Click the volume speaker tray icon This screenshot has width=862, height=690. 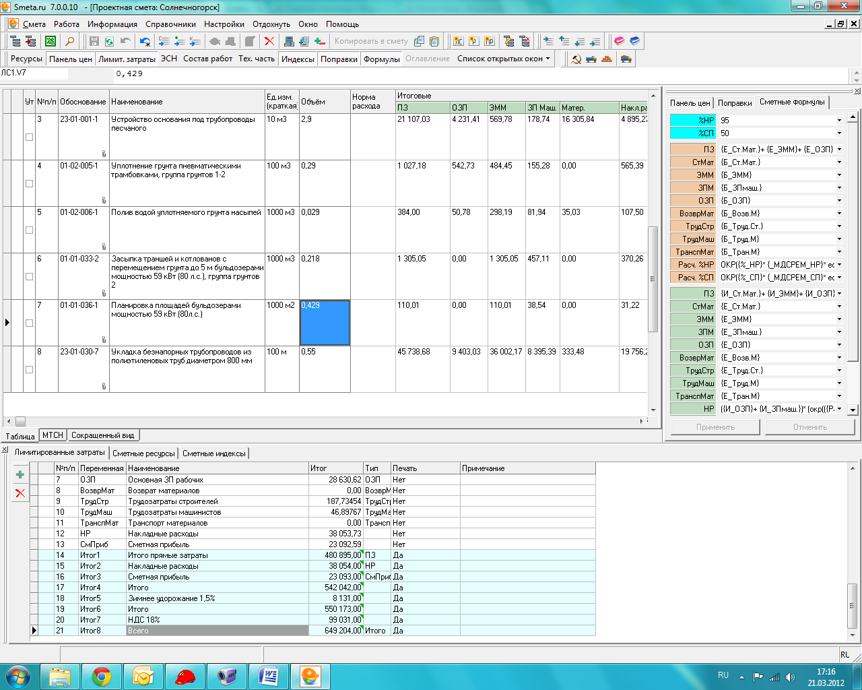point(790,677)
